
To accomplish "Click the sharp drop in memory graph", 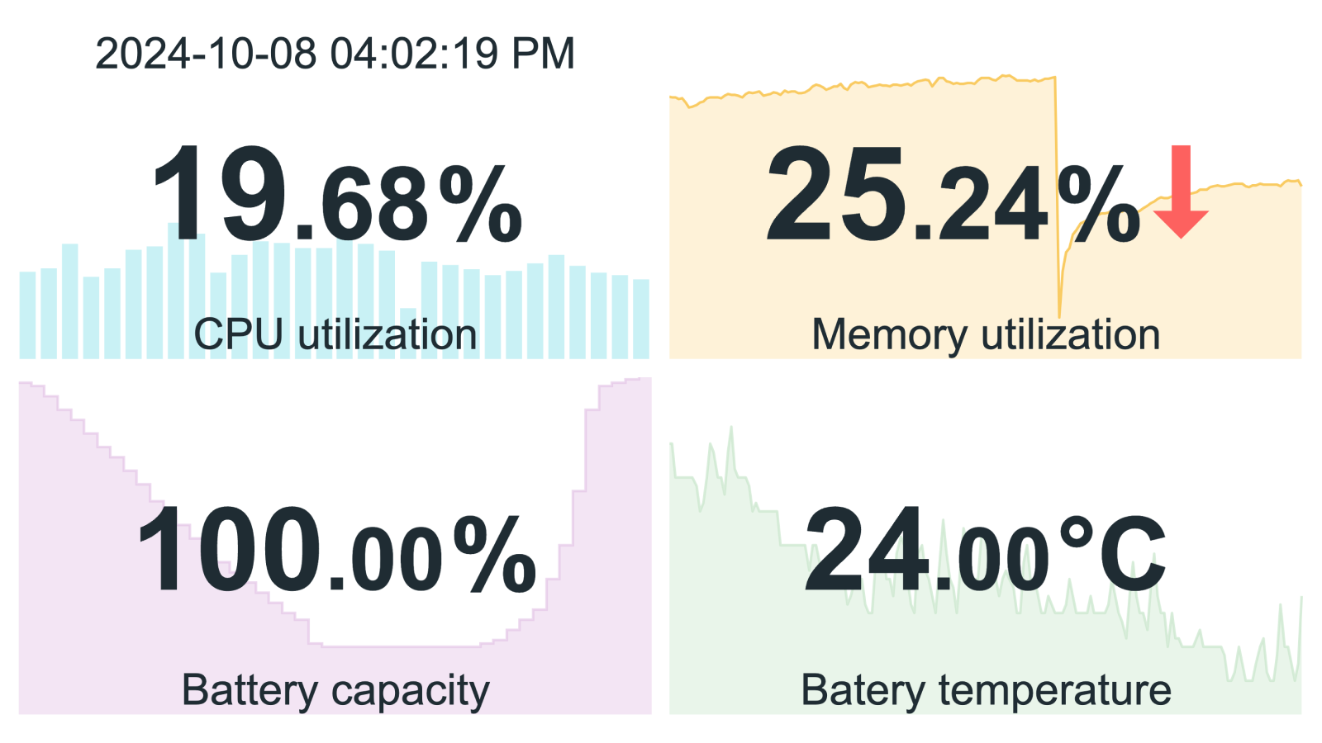I will [1058, 198].
